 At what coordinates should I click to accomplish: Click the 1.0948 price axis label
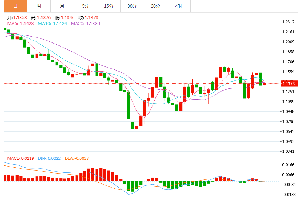click(x=288, y=111)
